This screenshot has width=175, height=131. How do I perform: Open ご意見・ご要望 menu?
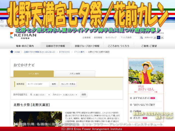pos(149,46)
